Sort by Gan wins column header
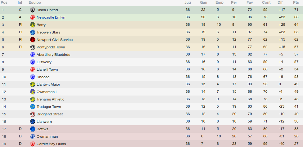 coord(203,2)
